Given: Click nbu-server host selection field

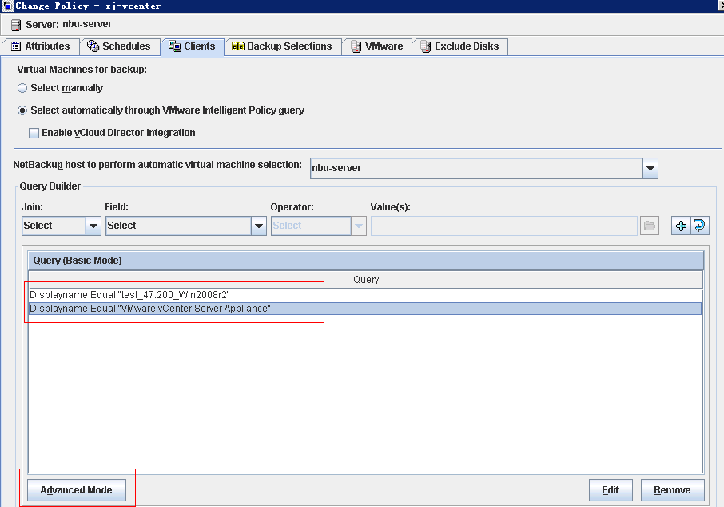Looking at the screenshot, I should pos(476,168).
